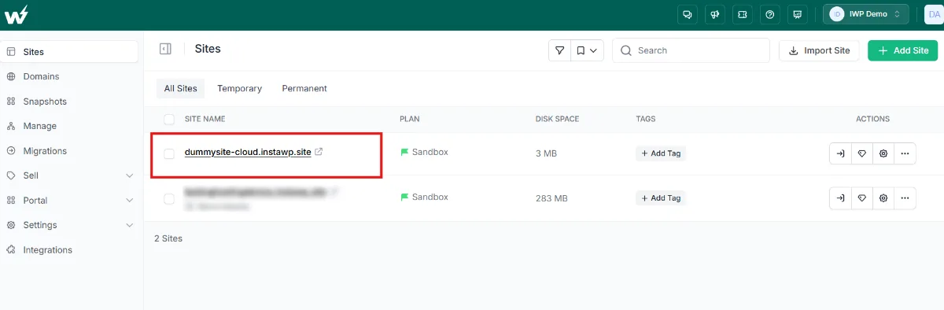
Task: Collapse the sidebar with the panel icon
Action: 165,49
